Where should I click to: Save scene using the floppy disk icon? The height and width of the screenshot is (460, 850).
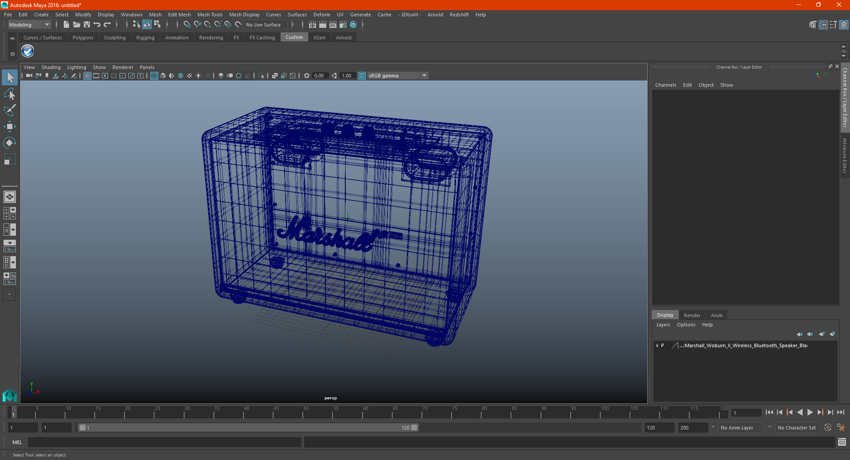[87, 25]
